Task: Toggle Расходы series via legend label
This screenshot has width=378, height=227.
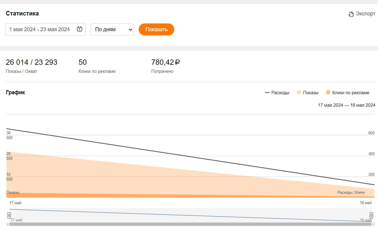Action: 280,93
